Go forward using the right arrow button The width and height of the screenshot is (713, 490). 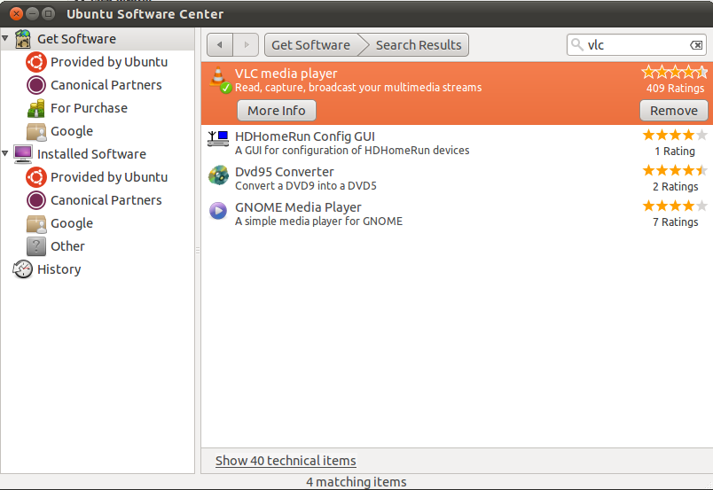click(247, 45)
